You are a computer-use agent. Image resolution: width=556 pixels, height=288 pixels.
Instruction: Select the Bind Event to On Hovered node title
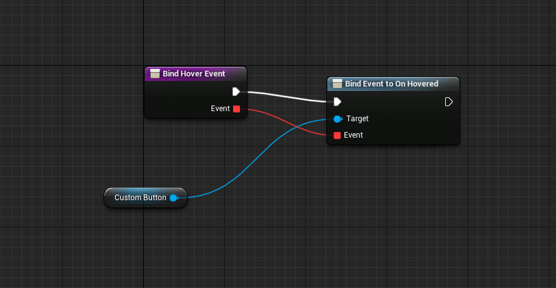tap(391, 83)
